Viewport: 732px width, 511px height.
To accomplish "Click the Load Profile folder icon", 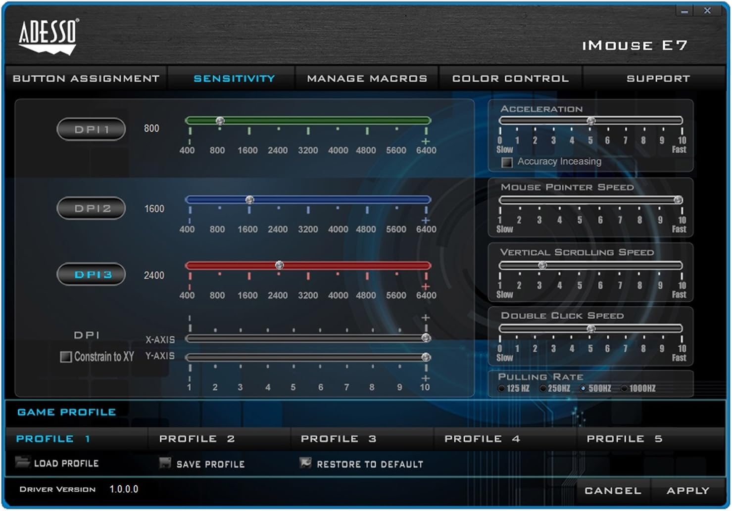I will (22, 463).
